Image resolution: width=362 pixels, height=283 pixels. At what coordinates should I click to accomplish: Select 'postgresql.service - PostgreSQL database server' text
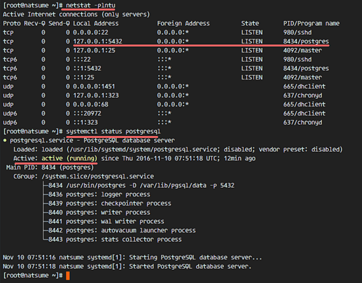click(92, 141)
